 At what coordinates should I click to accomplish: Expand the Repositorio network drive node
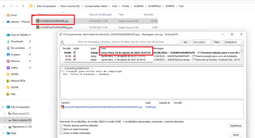tap(4, 127)
